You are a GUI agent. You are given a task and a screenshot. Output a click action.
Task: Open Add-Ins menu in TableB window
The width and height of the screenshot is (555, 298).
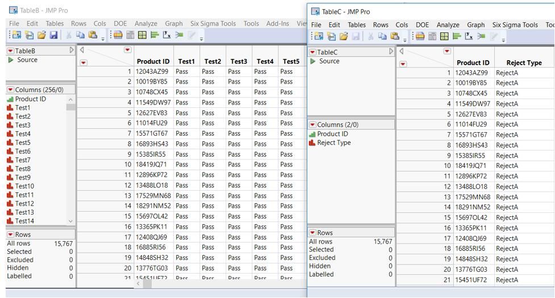[277, 23]
